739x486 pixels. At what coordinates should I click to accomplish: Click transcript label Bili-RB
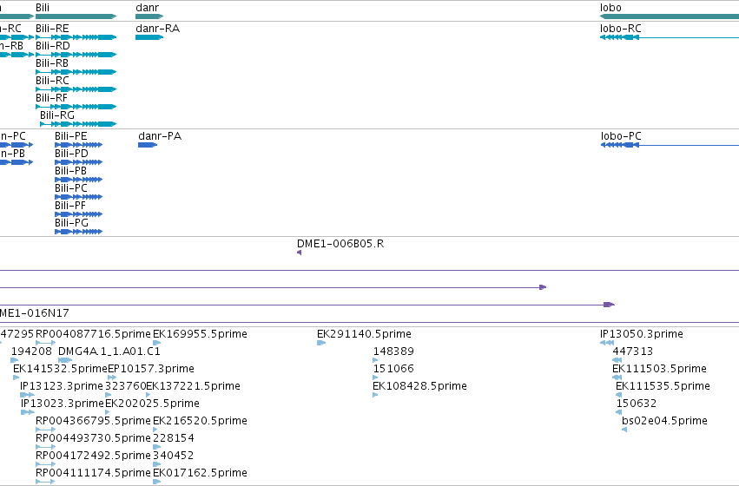click(52, 63)
